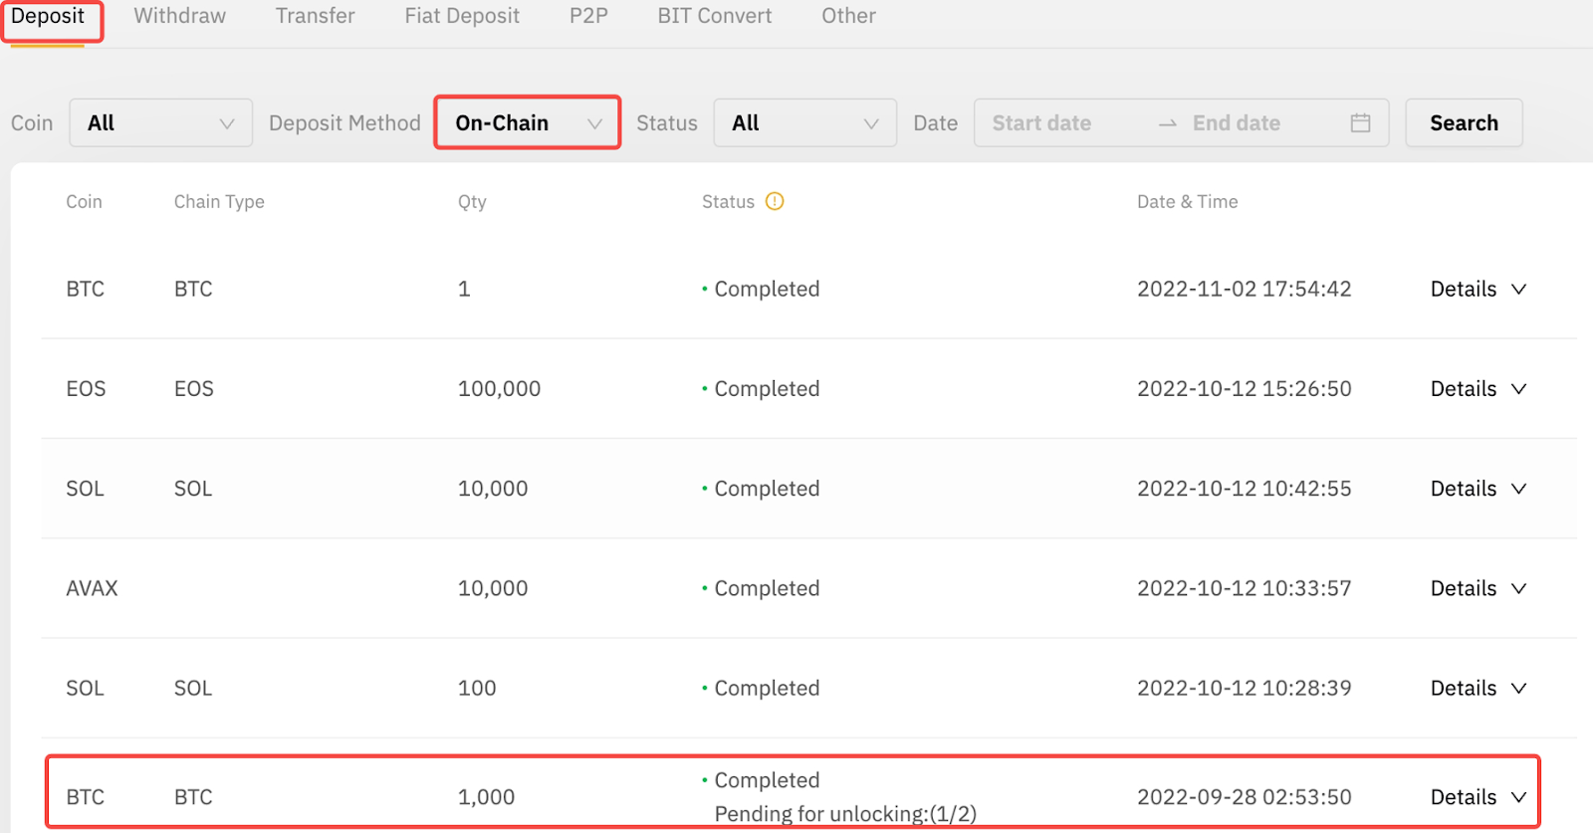Open the On-Chain deposit method dropdown
Image resolution: width=1593 pixels, height=833 pixels.
528,122
